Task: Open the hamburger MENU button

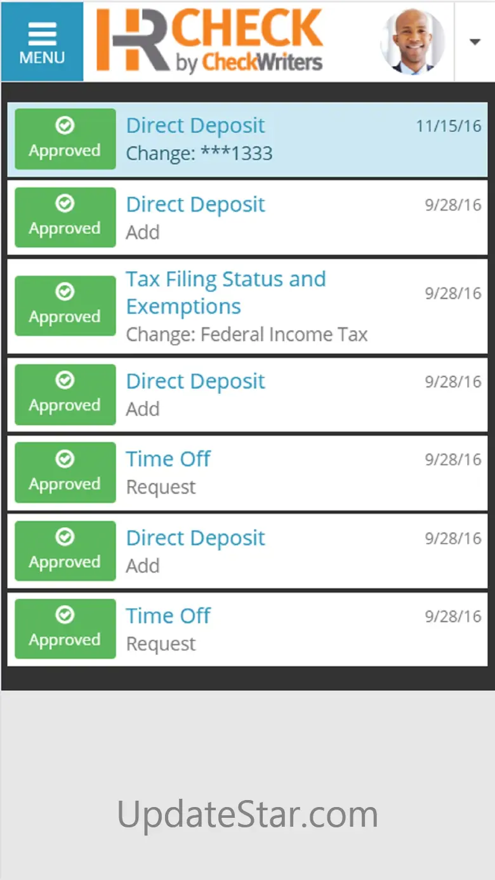Action: (42, 42)
